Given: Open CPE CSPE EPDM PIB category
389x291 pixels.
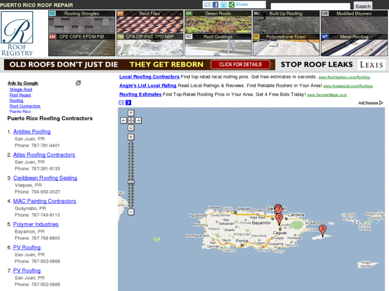Looking at the screenshot, I should point(82,45).
